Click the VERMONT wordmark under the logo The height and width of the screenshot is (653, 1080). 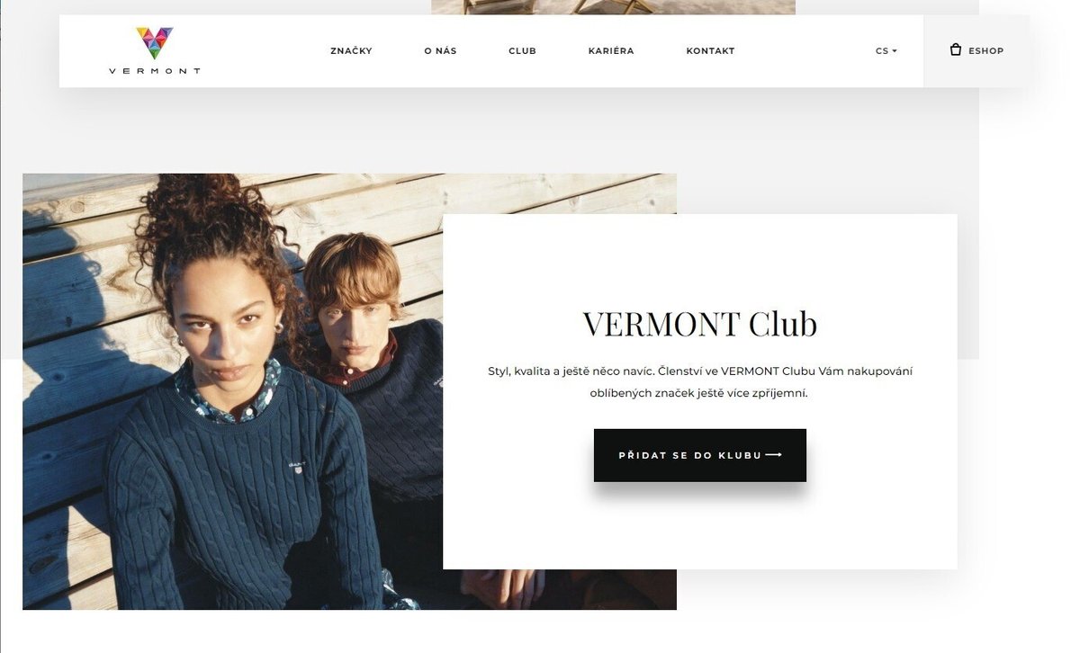[x=155, y=71]
